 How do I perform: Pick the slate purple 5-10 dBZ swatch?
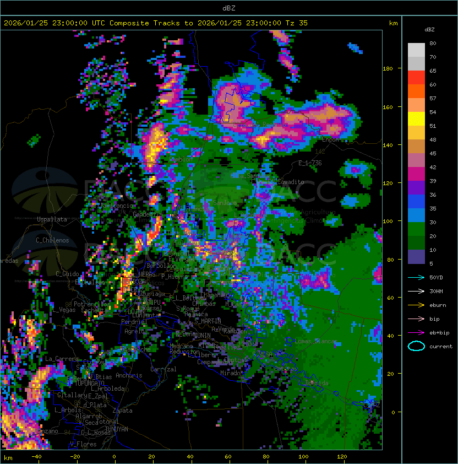[416, 257]
